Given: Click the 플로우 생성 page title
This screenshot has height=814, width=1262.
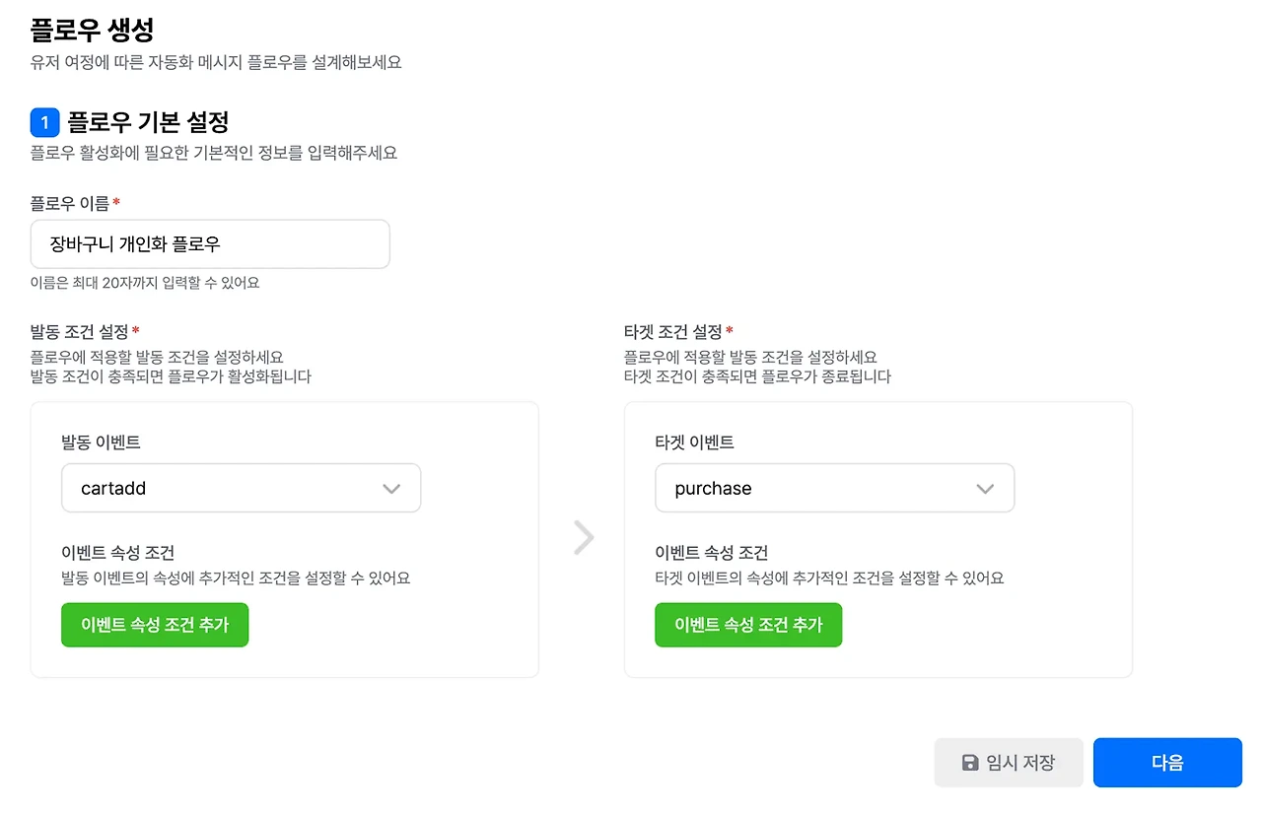Looking at the screenshot, I should 92,30.
